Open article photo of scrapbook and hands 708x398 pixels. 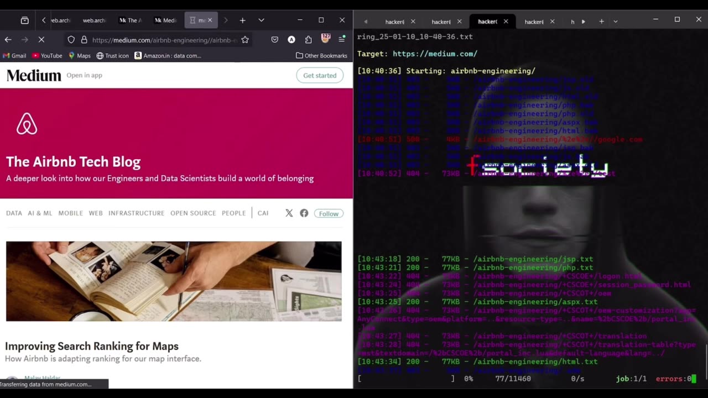click(174, 281)
